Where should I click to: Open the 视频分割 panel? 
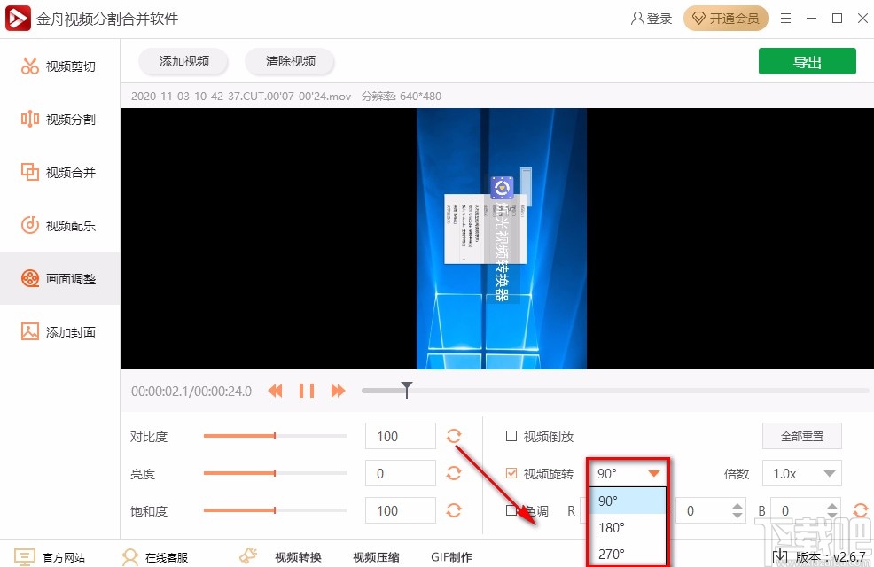pos(59,119)
